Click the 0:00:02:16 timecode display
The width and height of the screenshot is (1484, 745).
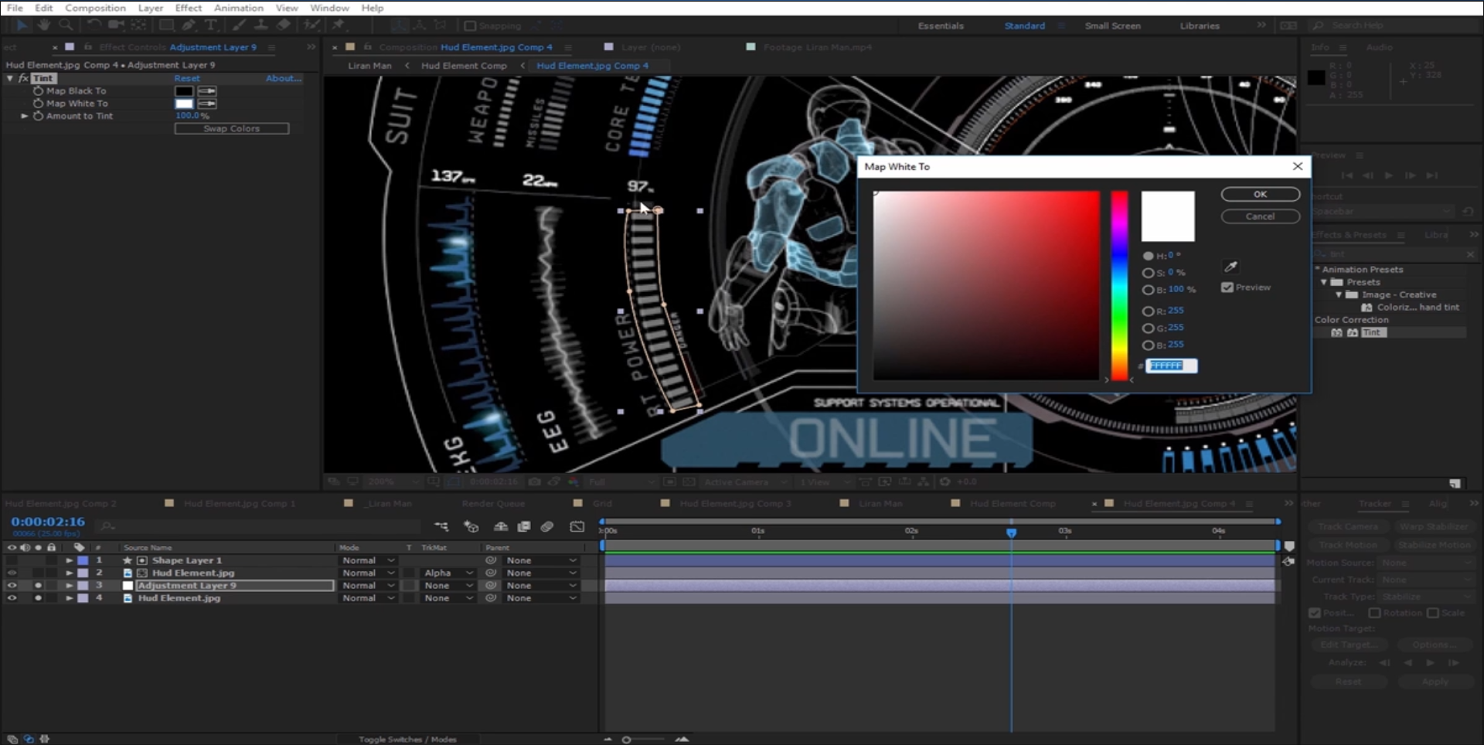click(48, 522)
